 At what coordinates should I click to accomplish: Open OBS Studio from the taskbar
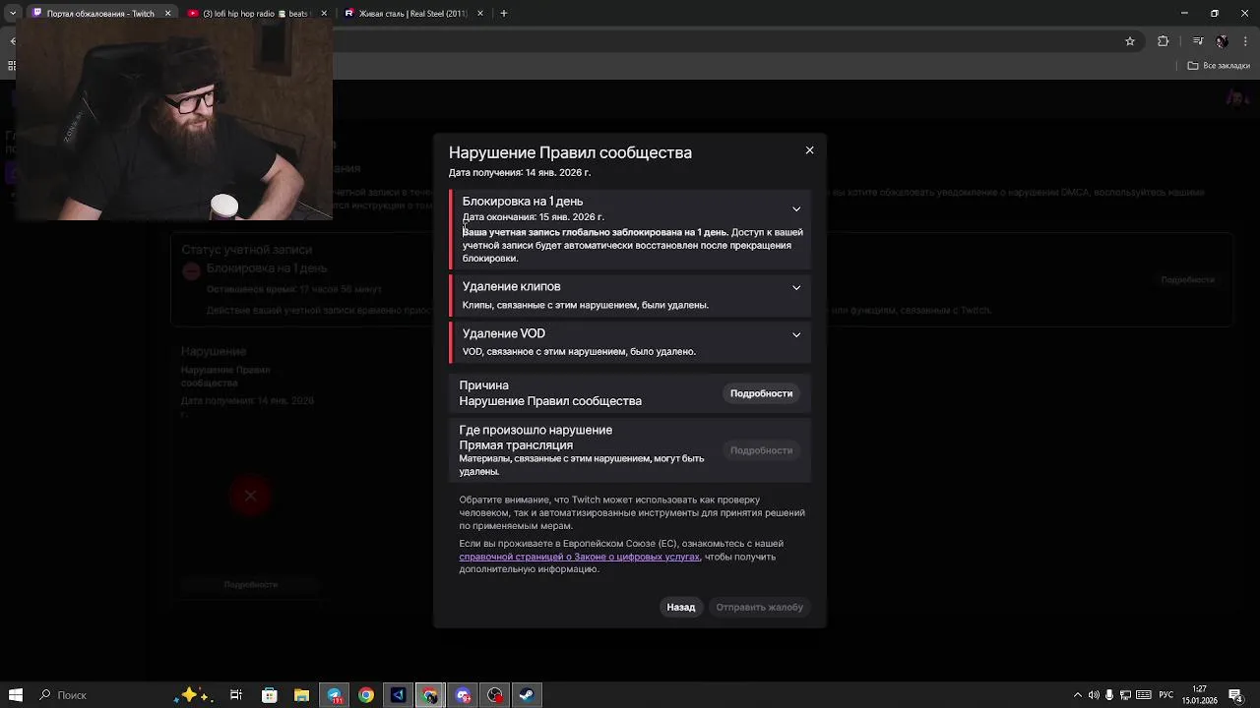(495, 695)
